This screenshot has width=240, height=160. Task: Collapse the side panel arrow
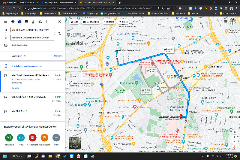point(67,84)
